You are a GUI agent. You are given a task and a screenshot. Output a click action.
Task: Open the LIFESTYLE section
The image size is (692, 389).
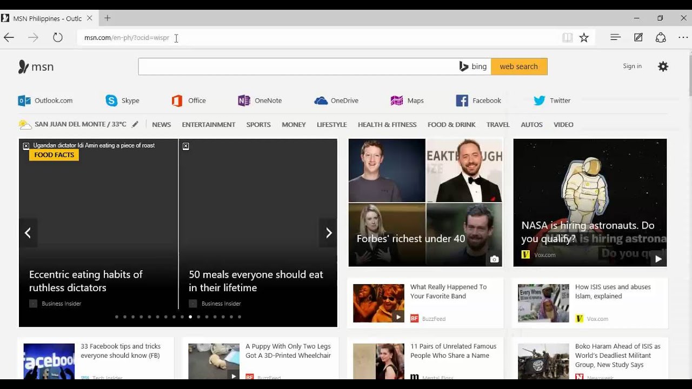pos(332,124)
